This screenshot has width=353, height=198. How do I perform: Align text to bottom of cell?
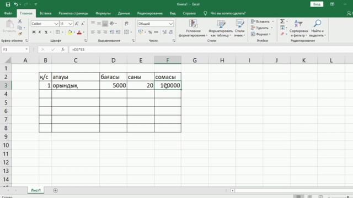[105, 23]
